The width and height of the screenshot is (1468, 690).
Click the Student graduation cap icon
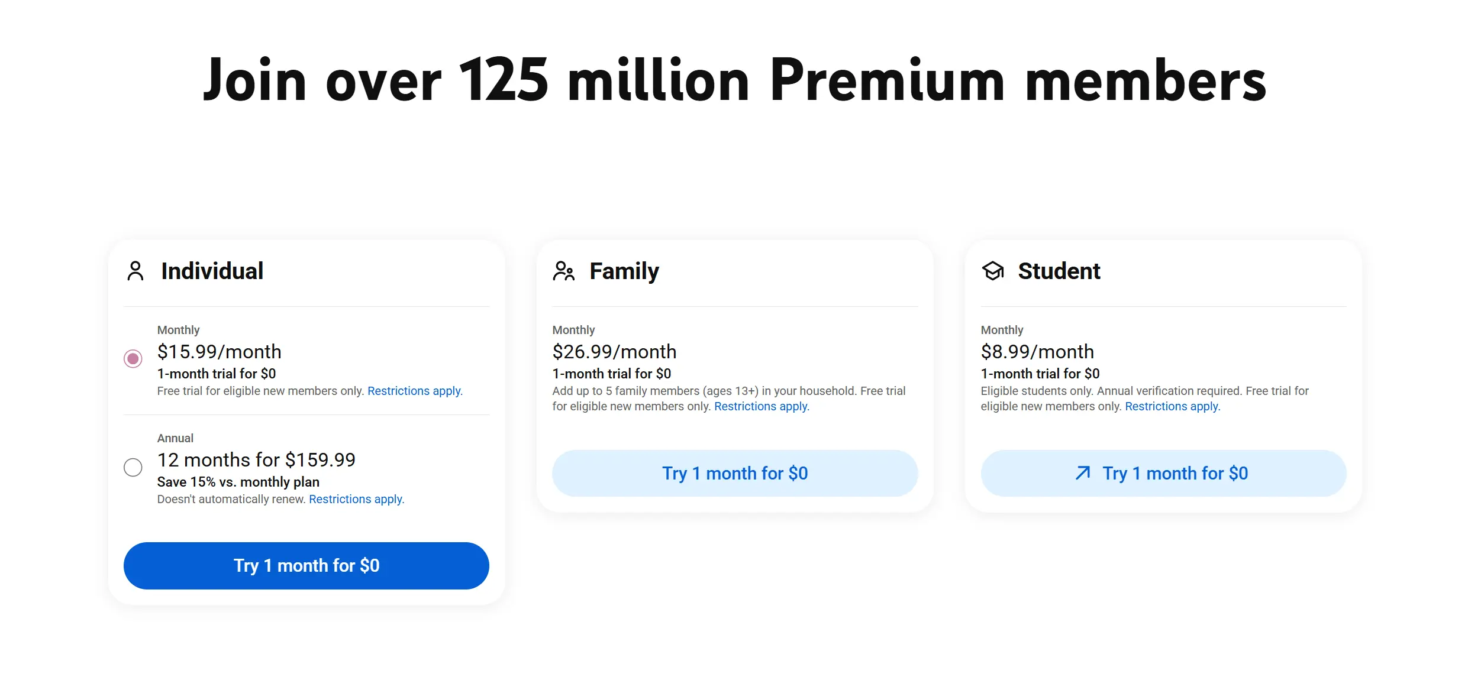[993, 271]
